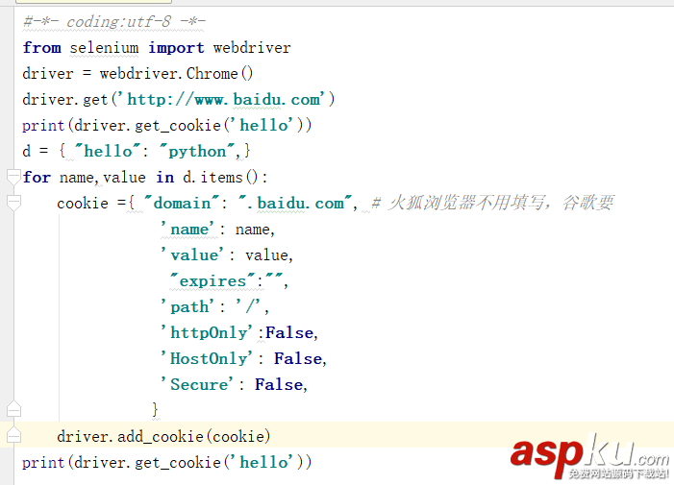Click the "expires" key string
This screenshot has width=674, height=485.
pyautogui.click(x=212, y=280)
